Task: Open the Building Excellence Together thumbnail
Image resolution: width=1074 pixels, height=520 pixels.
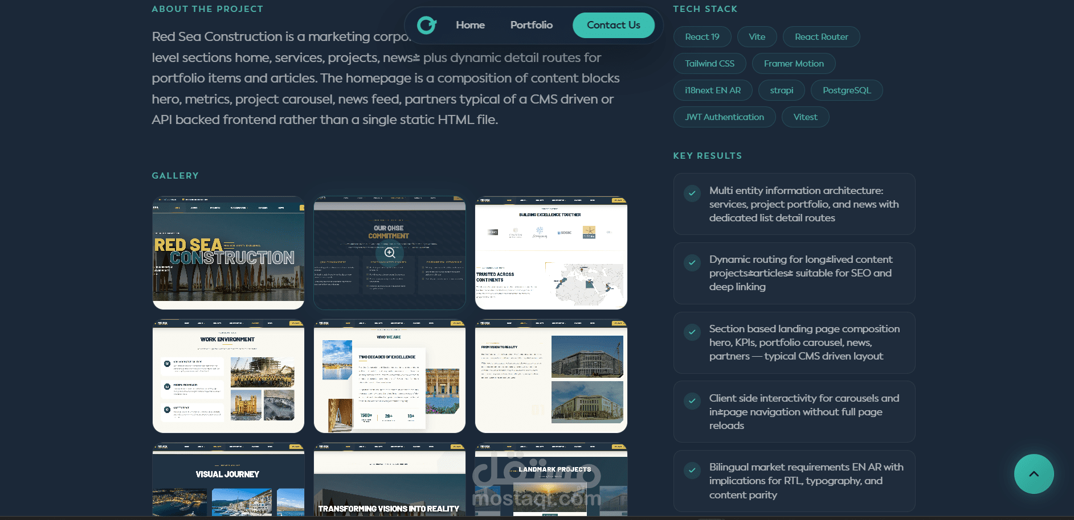Action: (x=551, y=253)
